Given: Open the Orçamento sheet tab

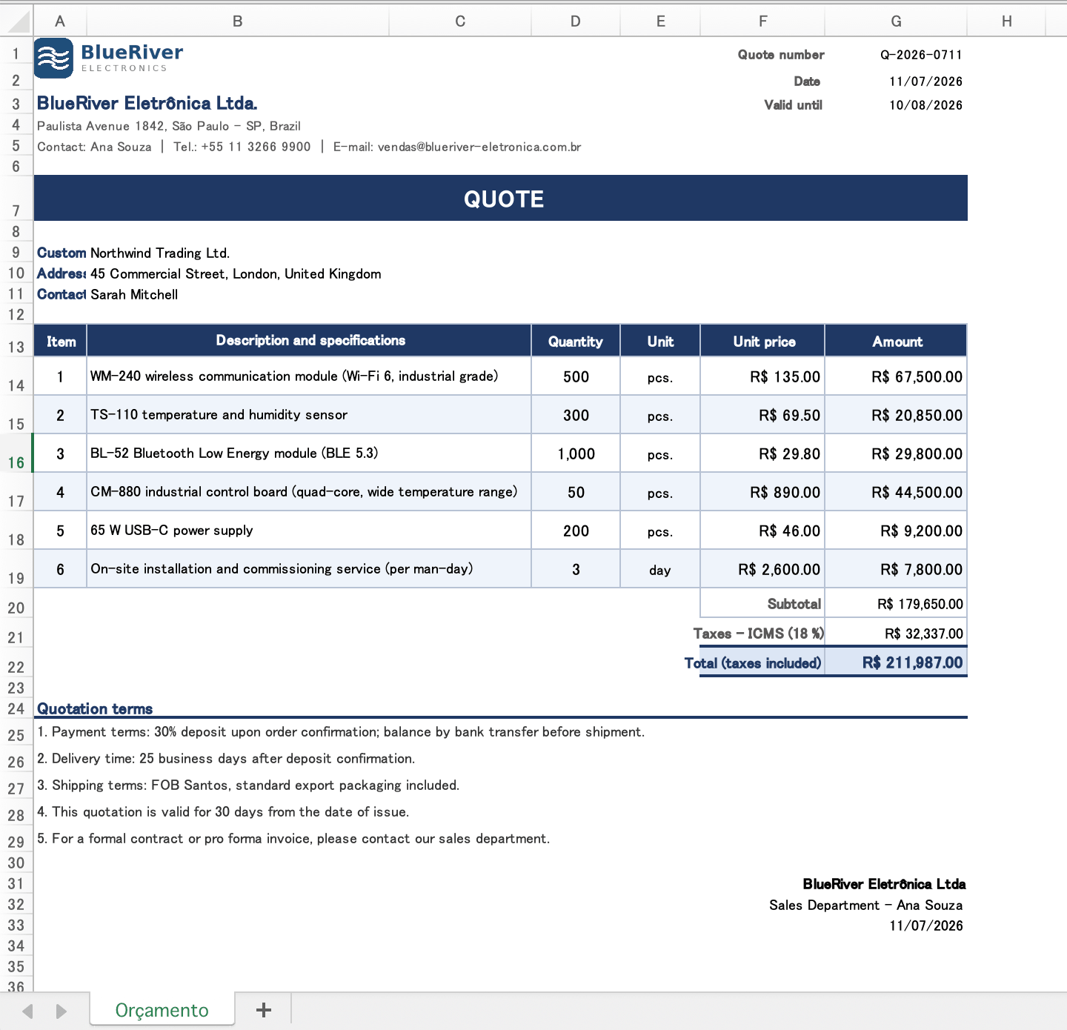Looking at the screenshot, I should (162, 1010).
